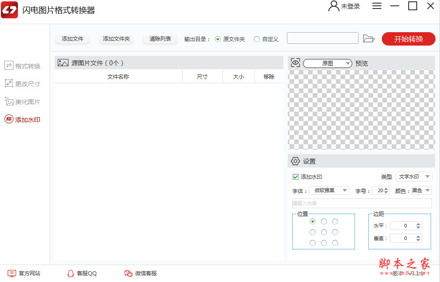The image size is (440, 282).
Task: Select the 自定义 output directory radio button
Action: (x=256, y=39)
